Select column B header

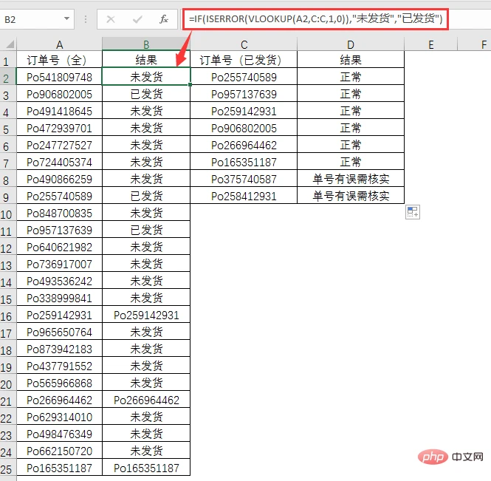pyautogui.click(x=146, y=44)
